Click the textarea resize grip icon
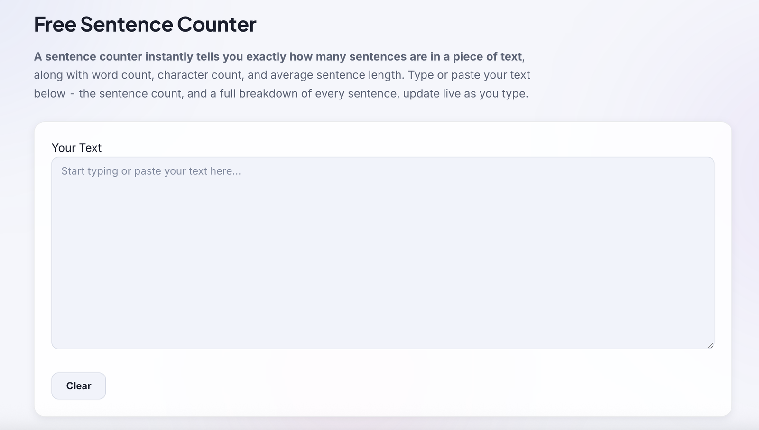Screen dimensions: 759x430 click(x=710, y=345)
